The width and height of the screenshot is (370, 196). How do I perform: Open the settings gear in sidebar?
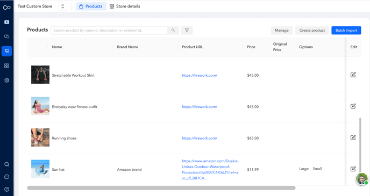coord(6,81)
